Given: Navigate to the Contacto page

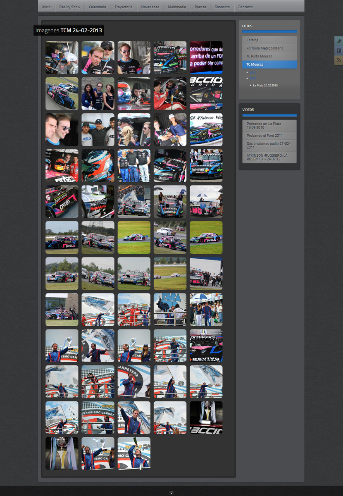Looking at the screenshot, I should (x=245, y=7).
